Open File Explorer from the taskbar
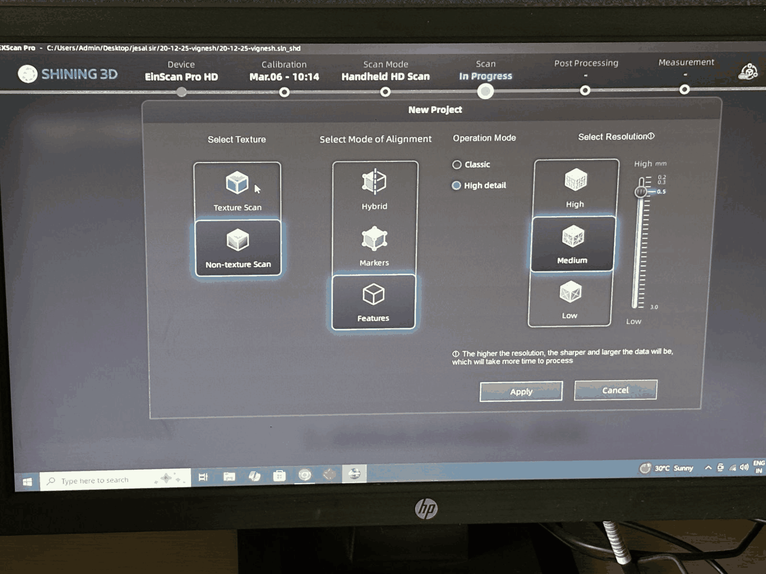 [x=229, y=476]
